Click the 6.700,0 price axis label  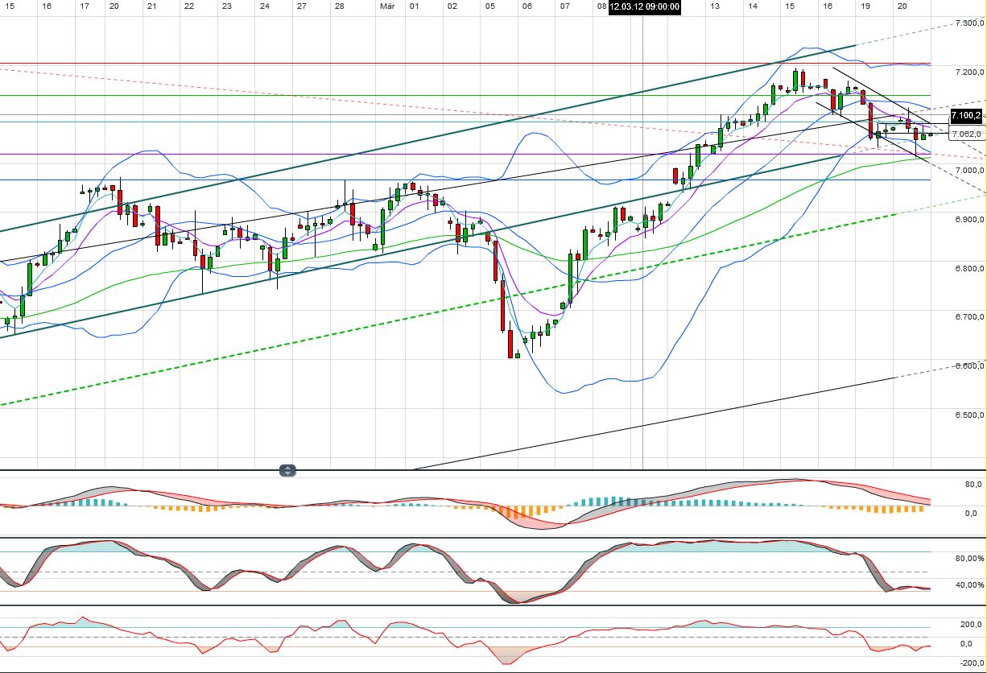tap(968, 317)
